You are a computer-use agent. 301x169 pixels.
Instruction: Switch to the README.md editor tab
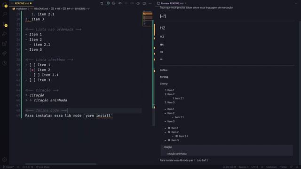22,3
